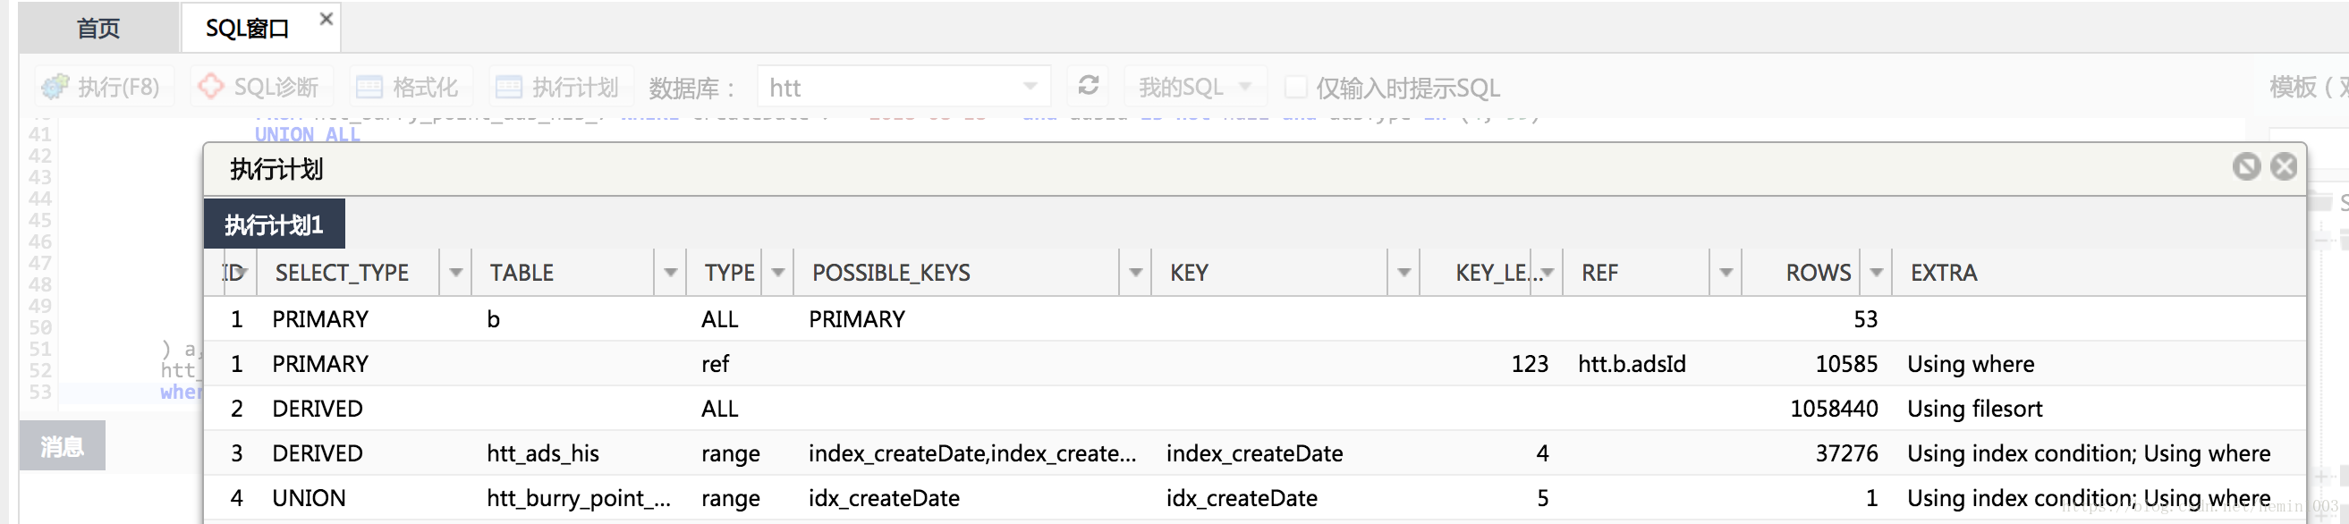The width and height of the screenshot is (2349, 524).
Task: Select the 执行计划1 tab
Action: (x=274, y=224)
